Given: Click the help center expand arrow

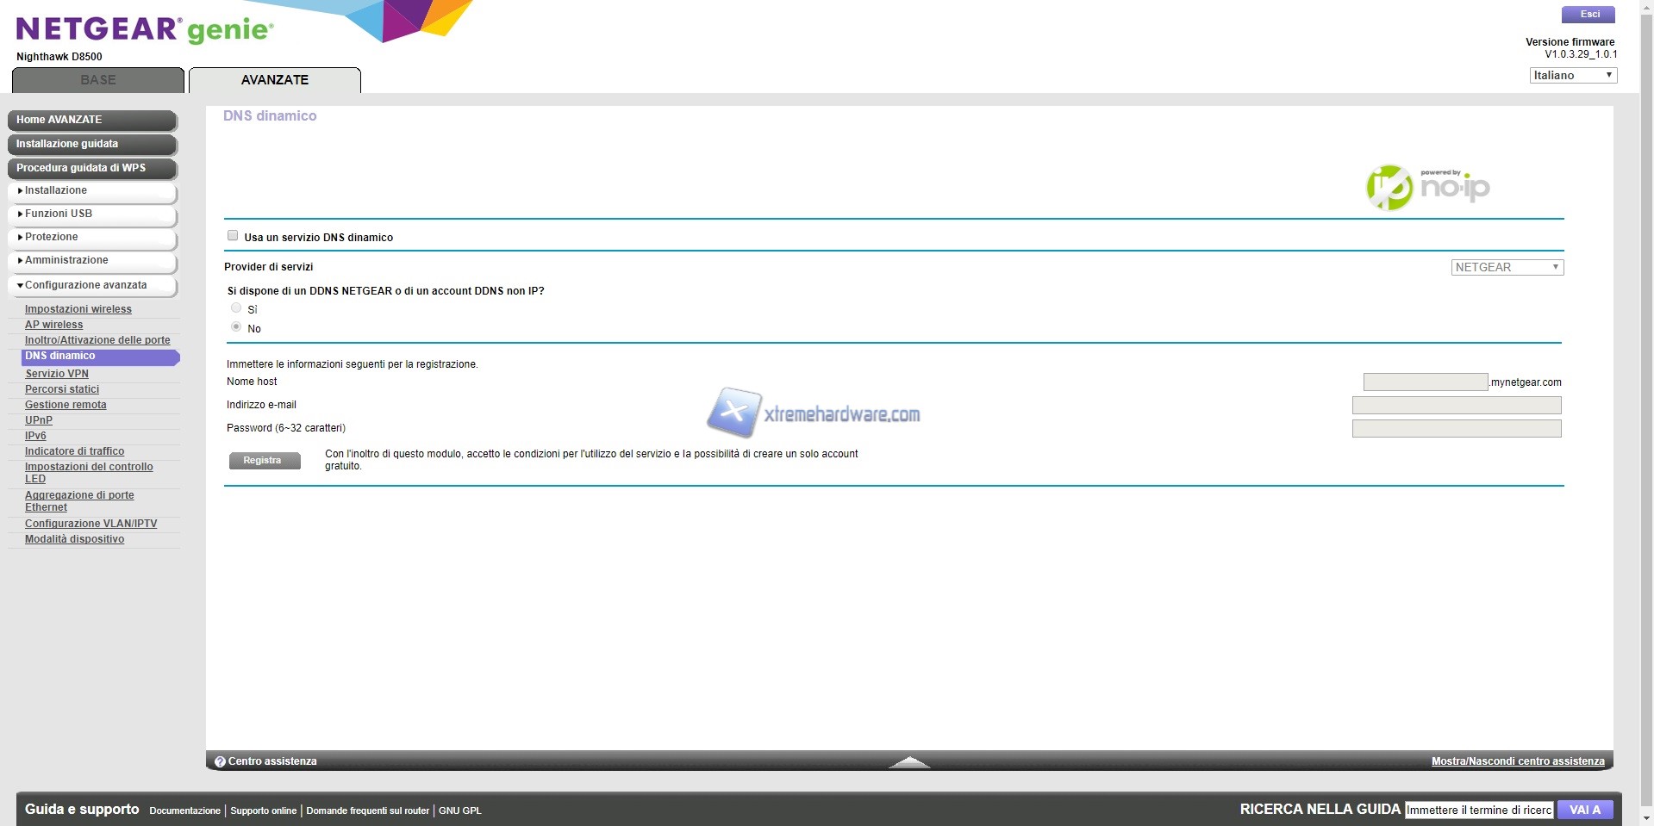Looking at the screenshot, I should tap(908, 761).
